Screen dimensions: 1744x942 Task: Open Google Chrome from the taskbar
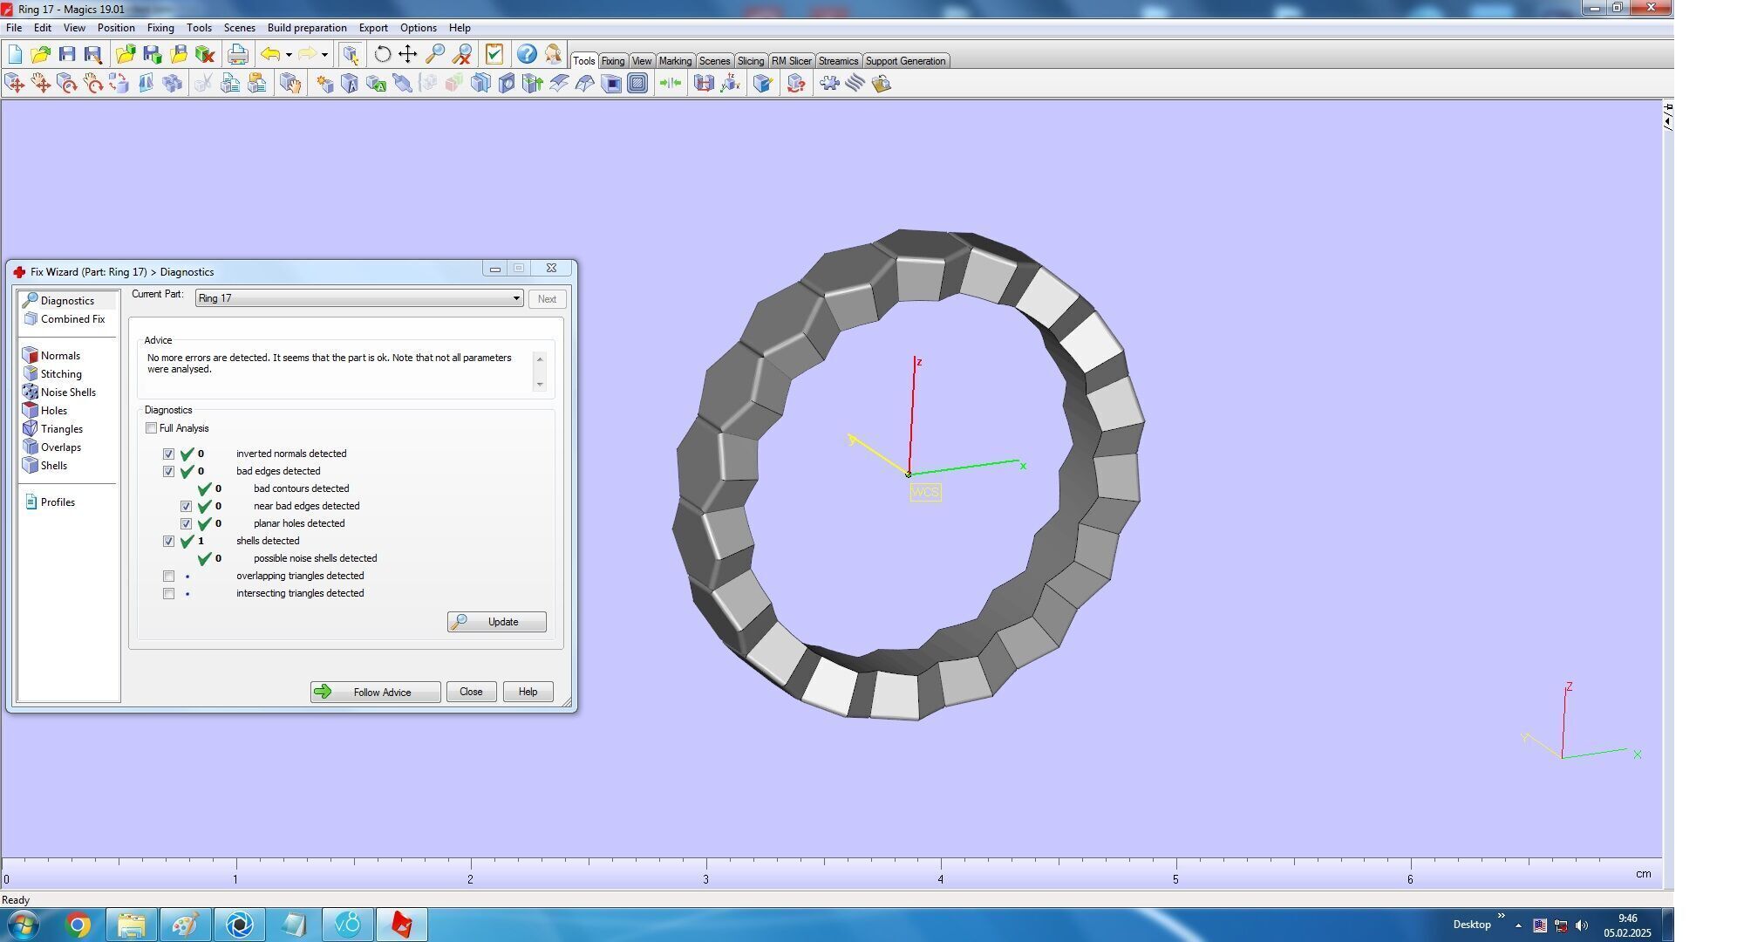tap(78, 925)
